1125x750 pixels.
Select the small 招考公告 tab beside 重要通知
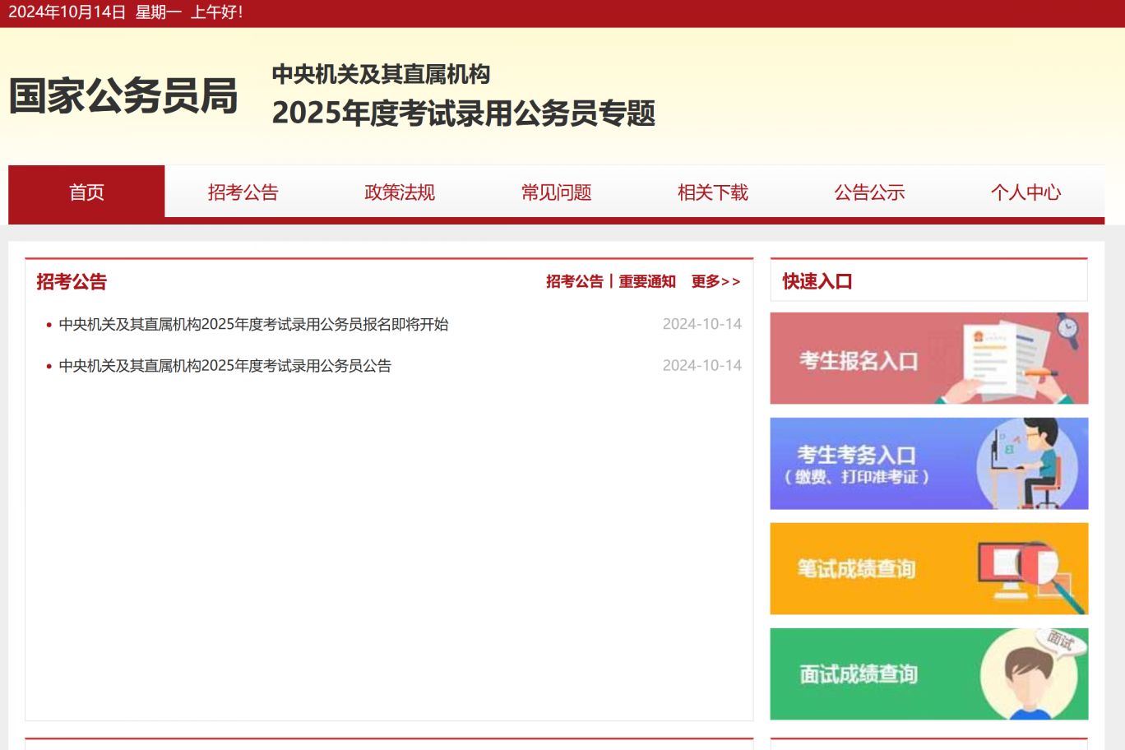574,281
